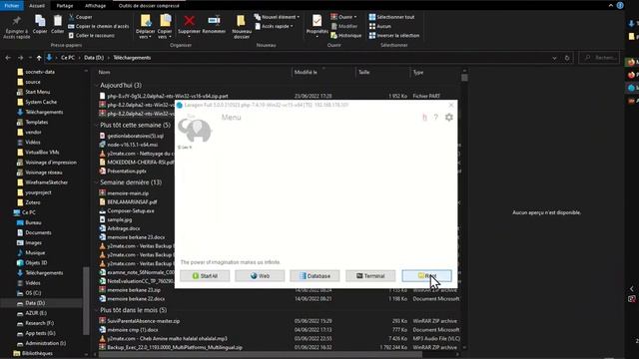Switch to the Accueil ribbon tab

tap(37, 6)
